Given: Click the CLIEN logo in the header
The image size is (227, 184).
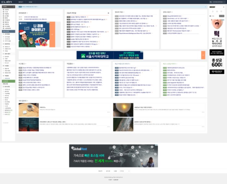Looking at the screenshot, I should click(7, 2).
